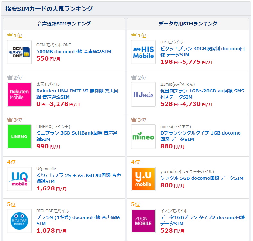
Task: Click the 楽天モバイル provider name
Action: (x=48, y=84)
